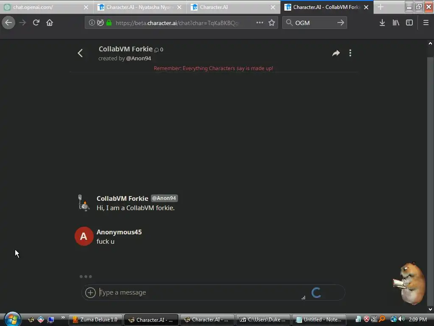Screen dimensions: 434x326
Task: Close the CollabVM Forkie tab
Action: [x=366, y=7]
